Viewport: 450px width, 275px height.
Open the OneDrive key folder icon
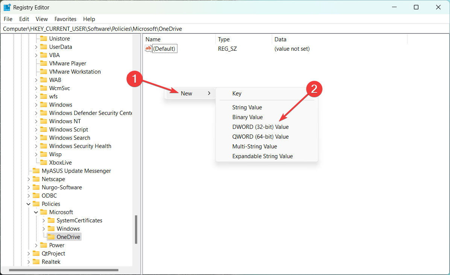tap(52, 237)
